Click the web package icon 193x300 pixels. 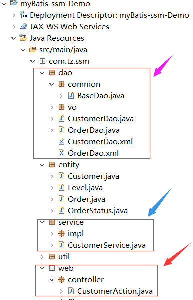[52, 268]
